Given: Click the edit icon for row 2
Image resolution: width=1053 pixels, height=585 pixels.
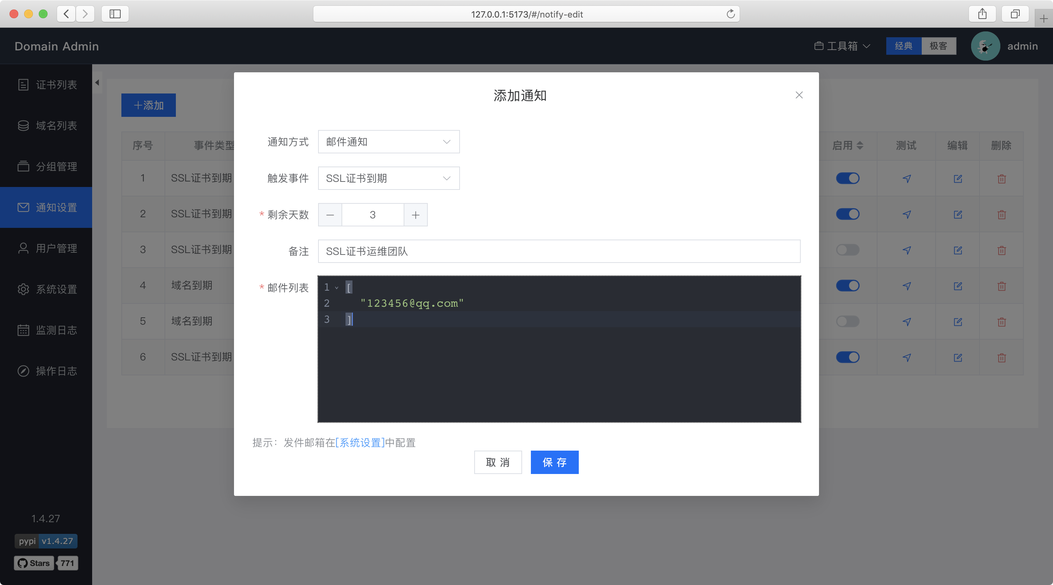Looking at the screenshot, I should point(957,214).
